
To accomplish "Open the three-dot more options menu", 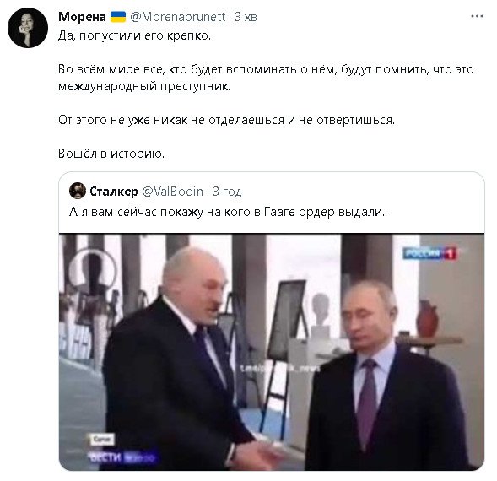I will coord(477,16).
